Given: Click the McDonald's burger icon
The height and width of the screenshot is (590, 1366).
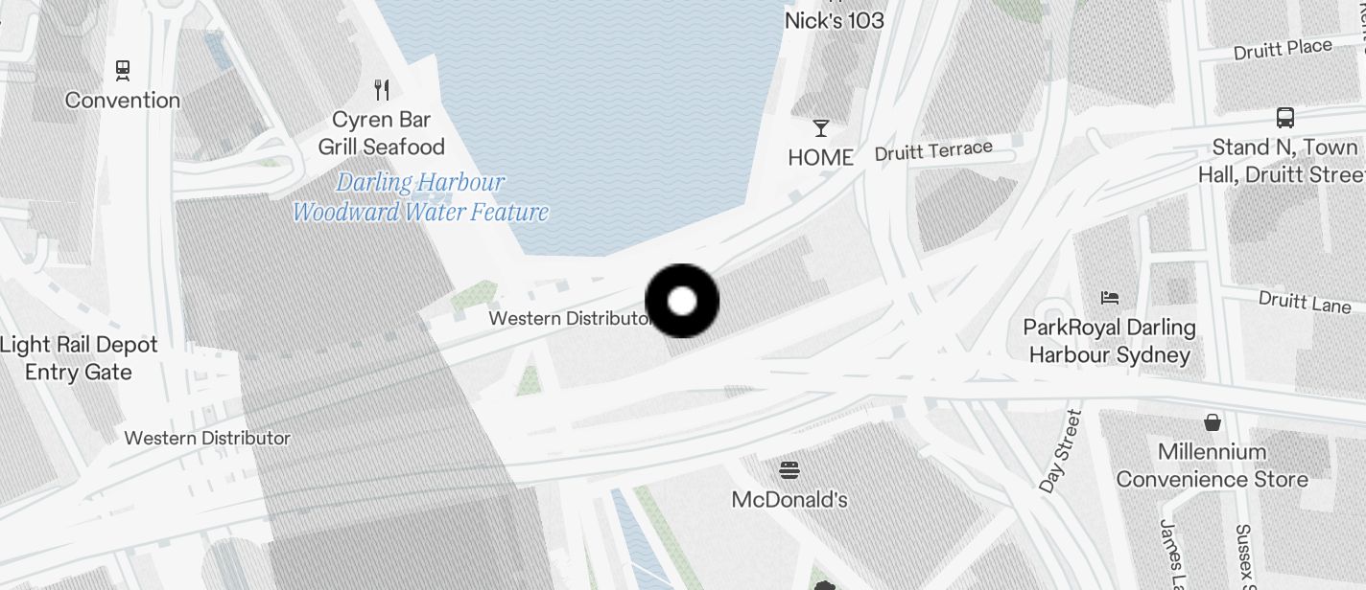Looking at the screenshot, I should (x=789, y=470).
